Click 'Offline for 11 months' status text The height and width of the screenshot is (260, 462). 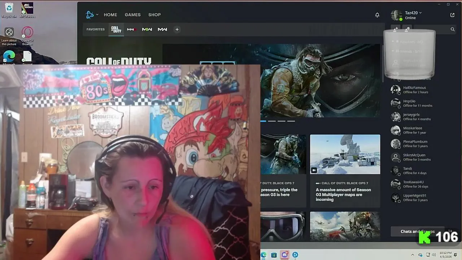(418, 105)
